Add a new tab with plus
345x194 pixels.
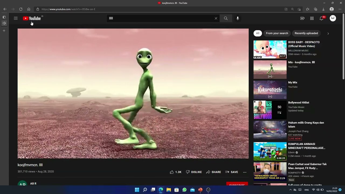[4, 31]
